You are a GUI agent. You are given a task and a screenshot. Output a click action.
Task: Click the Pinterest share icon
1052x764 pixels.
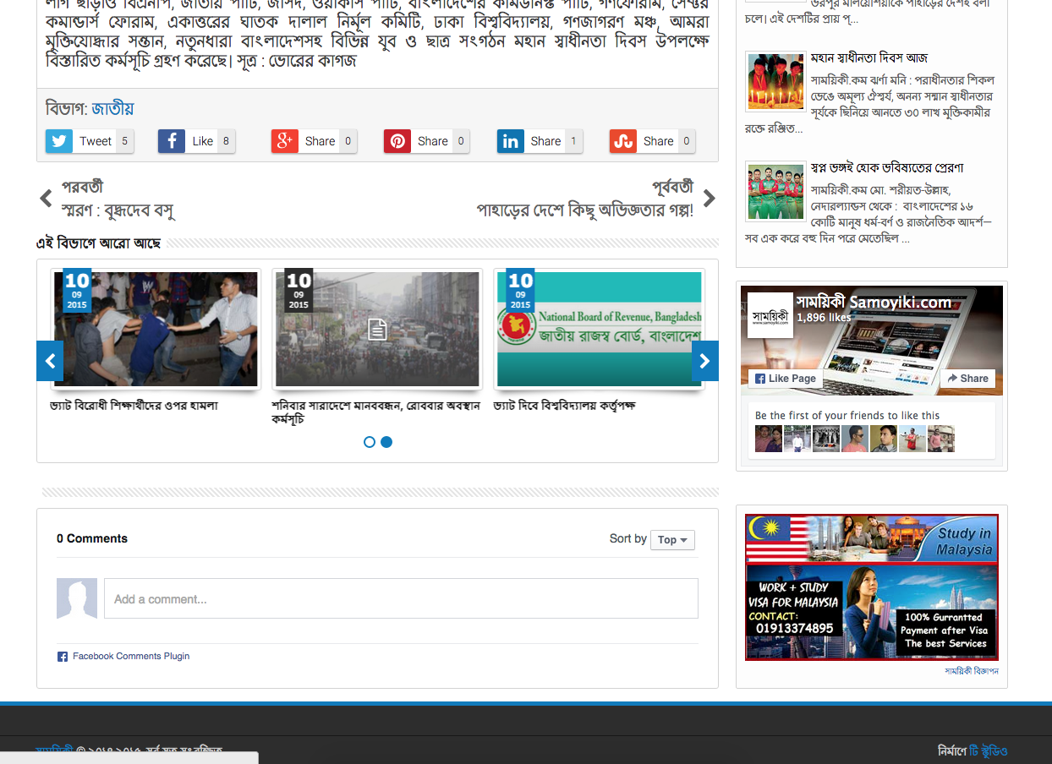click(397, 141)
